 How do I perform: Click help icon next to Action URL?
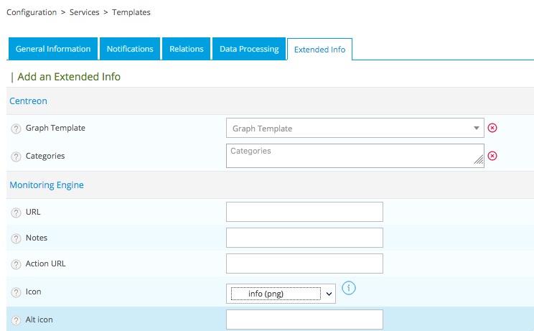16,264
